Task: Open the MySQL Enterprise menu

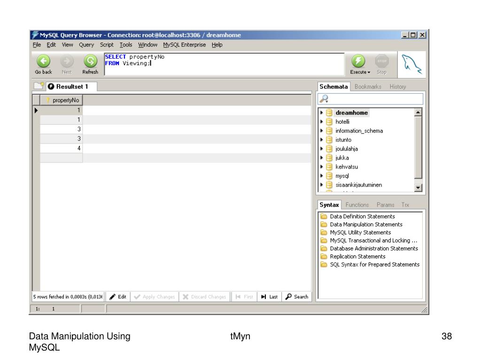Action: (x=184, y=45)
